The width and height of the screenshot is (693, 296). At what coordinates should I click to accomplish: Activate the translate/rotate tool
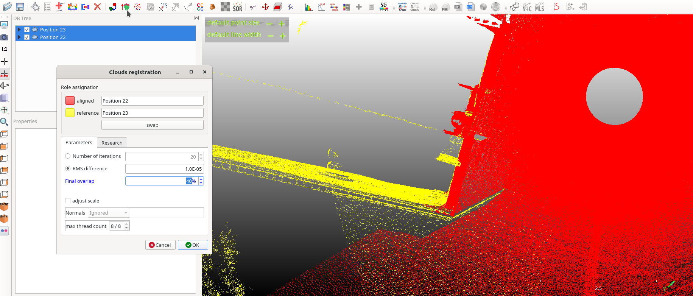[x=266, y=6]
